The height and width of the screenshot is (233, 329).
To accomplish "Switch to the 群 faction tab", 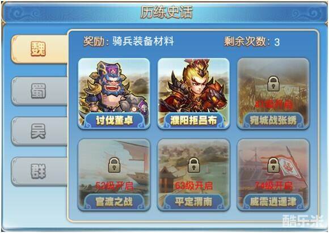I will point(40,172).
